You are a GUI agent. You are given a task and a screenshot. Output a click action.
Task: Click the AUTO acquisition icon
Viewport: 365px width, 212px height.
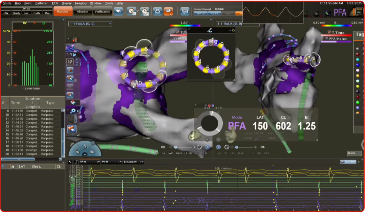click(145, 11)
